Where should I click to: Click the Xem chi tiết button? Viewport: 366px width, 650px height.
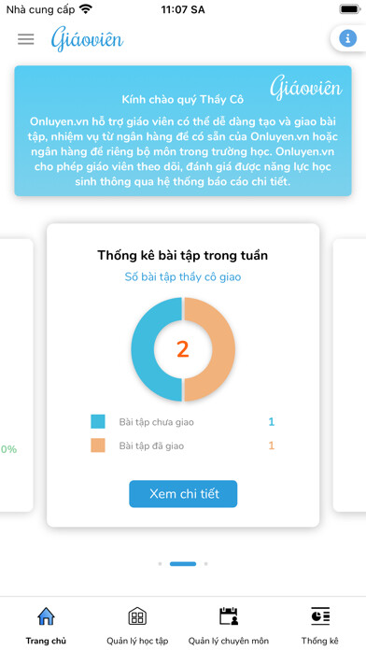click(x=183, y=494)
